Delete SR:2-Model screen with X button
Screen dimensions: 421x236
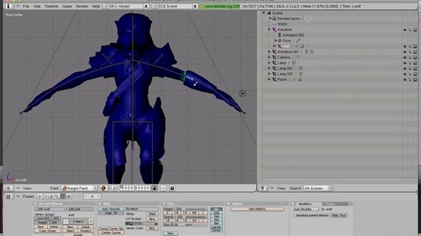tap(146, 6)
